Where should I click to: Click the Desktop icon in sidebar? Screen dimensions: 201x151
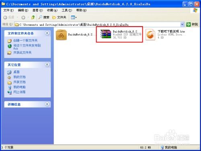9,72
